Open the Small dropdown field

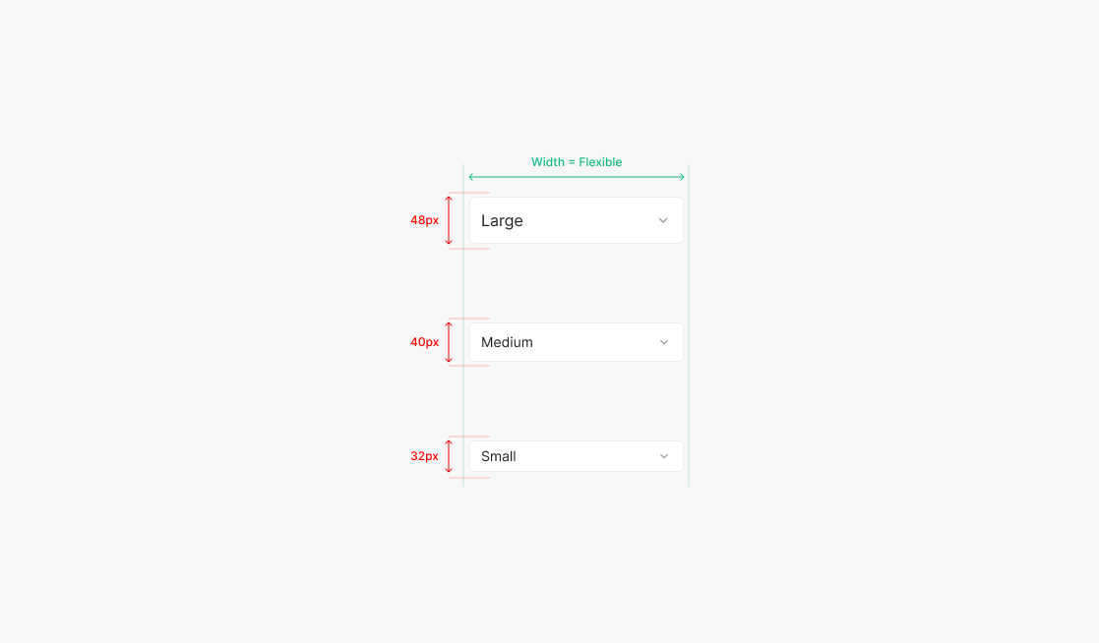point(576,456)
